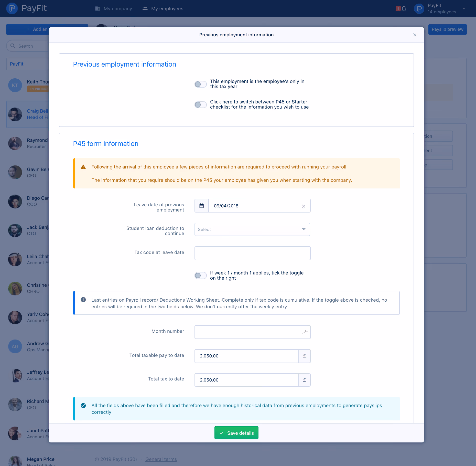This screenshot has height=466, width=476.
Task: Toggle only employment this tax year
Action: click(201, 84)
